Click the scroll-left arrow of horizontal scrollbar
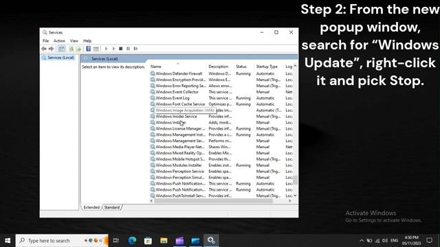Image resolution: width=440 pixels, height=247 pixels. 151,201
